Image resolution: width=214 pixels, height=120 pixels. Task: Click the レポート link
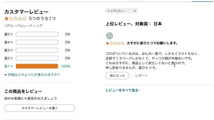point(142,75)
